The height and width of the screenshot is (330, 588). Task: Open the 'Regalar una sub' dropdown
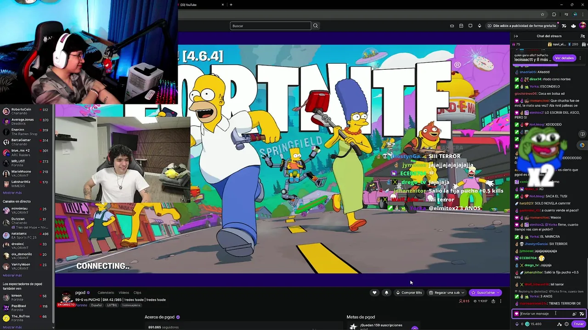[447, 292]
